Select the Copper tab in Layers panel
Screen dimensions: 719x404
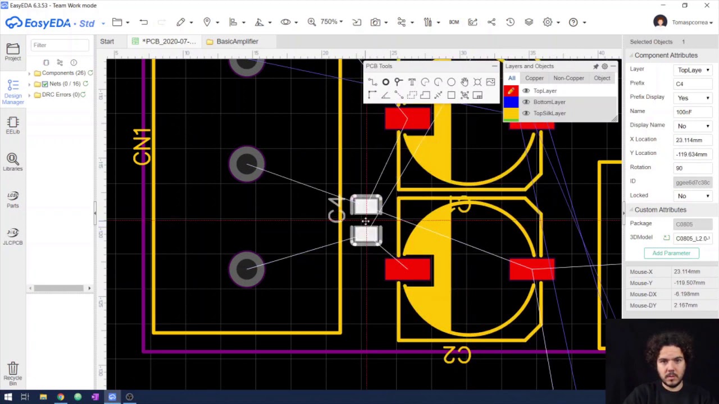click(534, 79)
